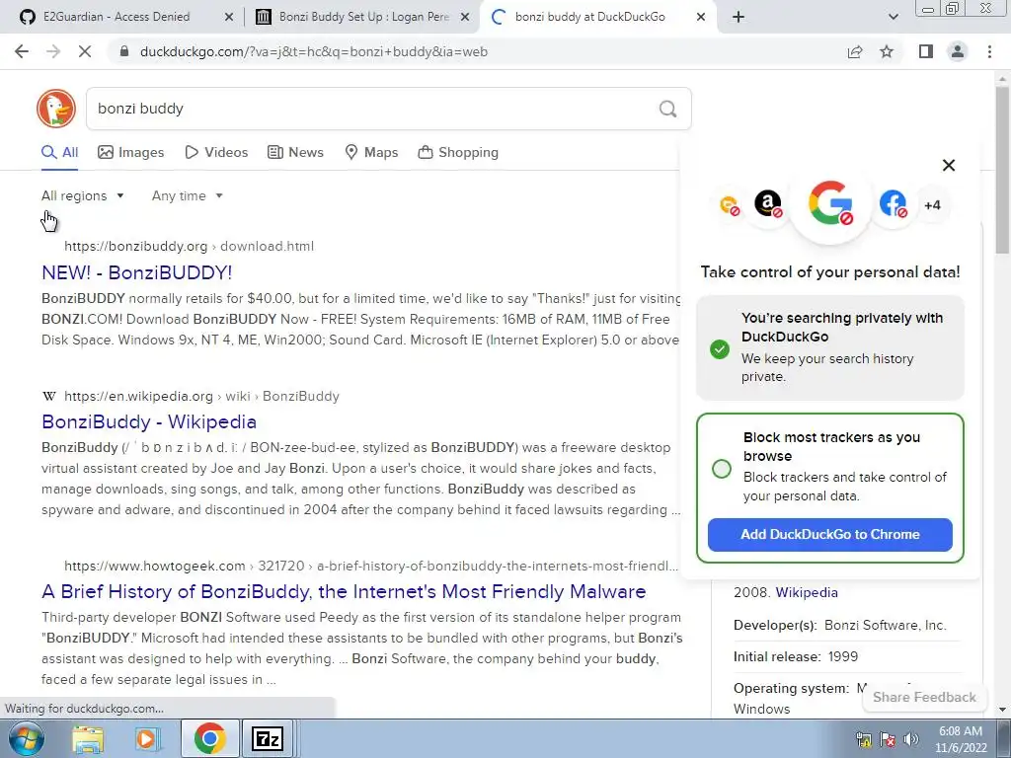The image size is (1011, 758).
Task: Open the Chrome profile avatar
Action: 958,51
